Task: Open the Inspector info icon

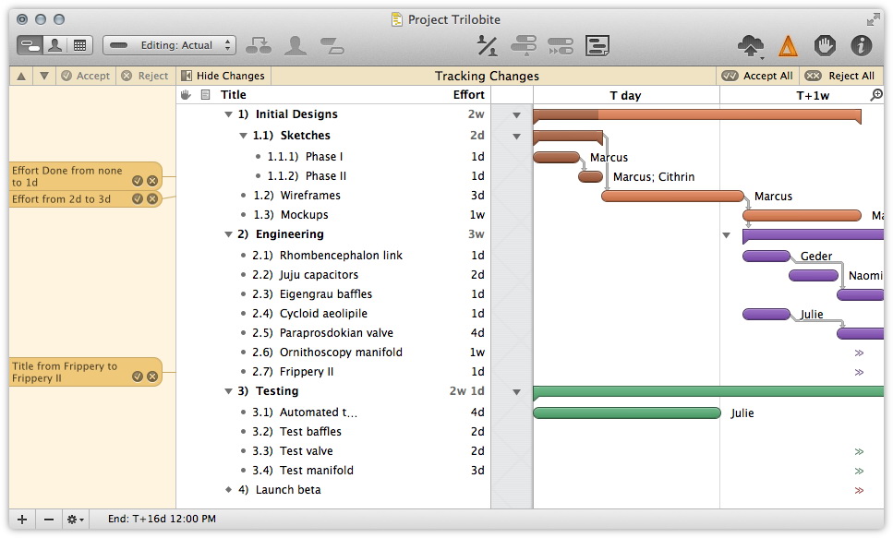Action: [861, 45]
